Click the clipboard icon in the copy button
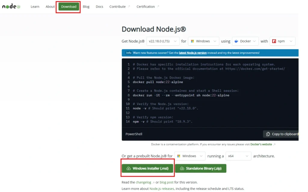 click(268, 134)
